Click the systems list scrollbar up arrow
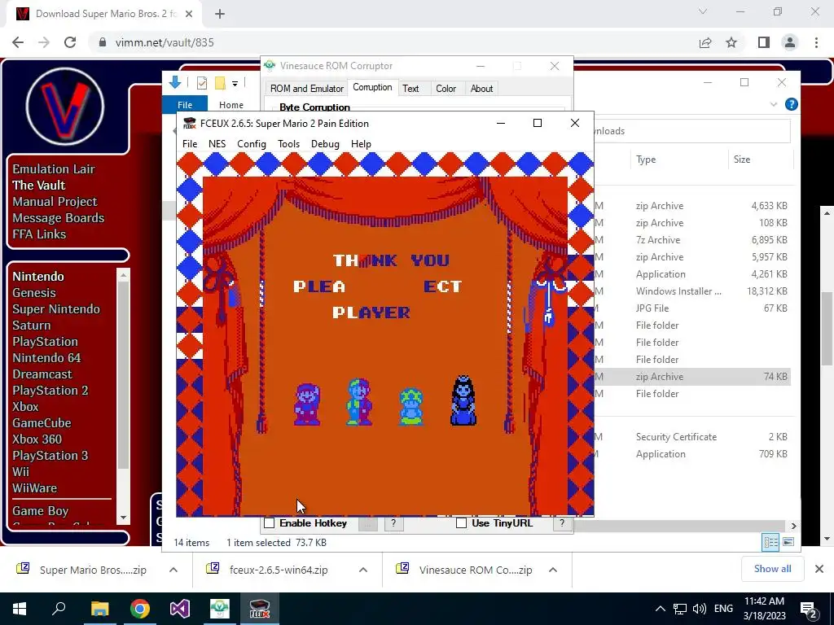Image resolution: width=834 pixels, height=625 pixels. pyautogui.click(x=124, y=275)
